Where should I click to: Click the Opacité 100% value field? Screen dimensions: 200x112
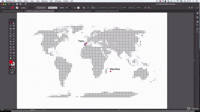click(x=68, y=8)
